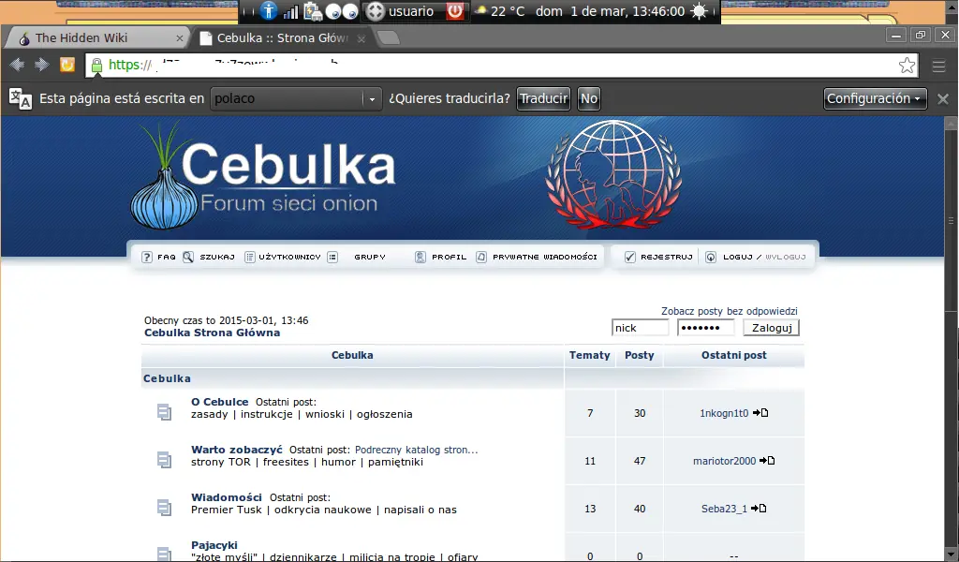
Task: Switch to The Hidden Wiki tab
Action: pyautogui.click(x=97, y=37)
